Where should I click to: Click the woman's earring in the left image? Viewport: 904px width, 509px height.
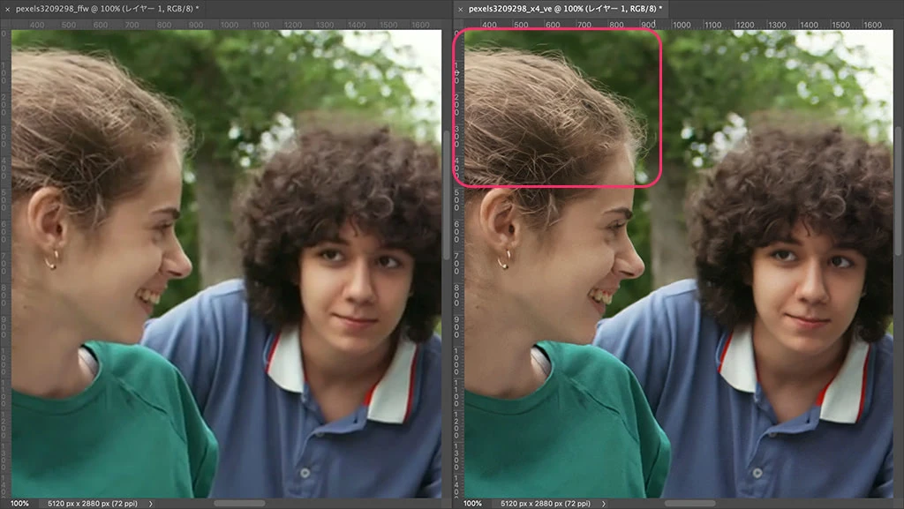[51, 260]
